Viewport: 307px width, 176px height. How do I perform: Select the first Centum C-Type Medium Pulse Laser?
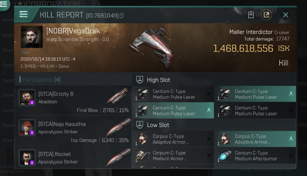click(x=173, y=94)
